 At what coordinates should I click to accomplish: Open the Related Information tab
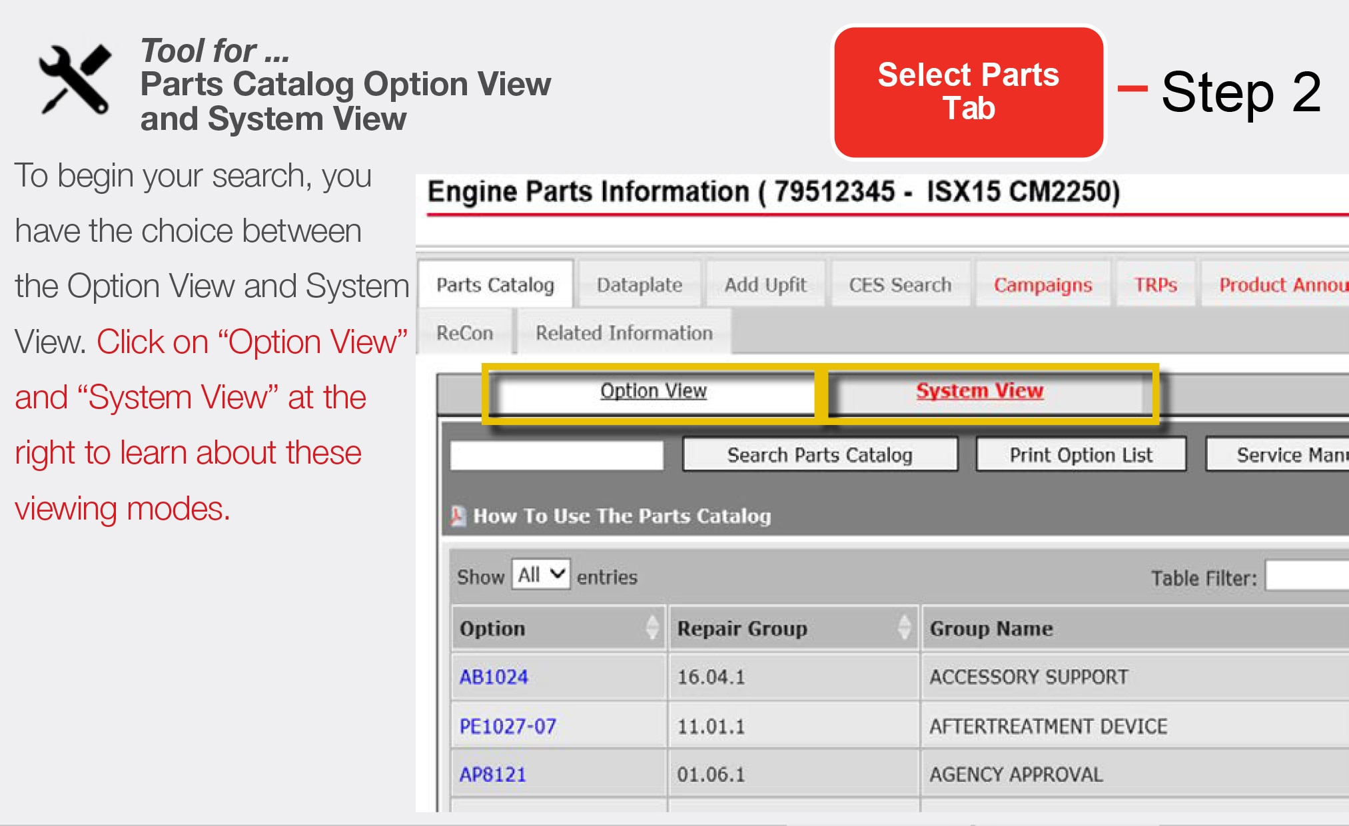pyautogui.click(x=624, y=332)
